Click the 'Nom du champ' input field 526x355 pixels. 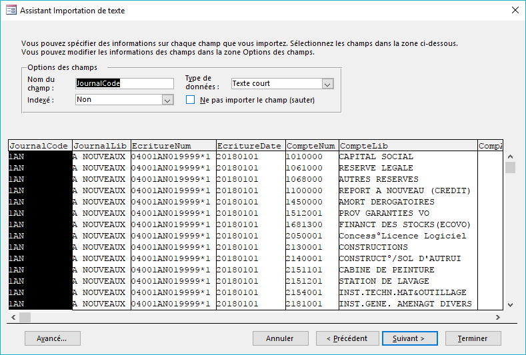pyautogui.click(x=125, y=83)
